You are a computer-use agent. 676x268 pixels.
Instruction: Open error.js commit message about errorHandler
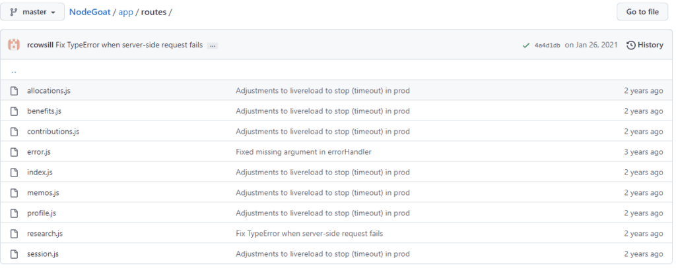point(303,152)
